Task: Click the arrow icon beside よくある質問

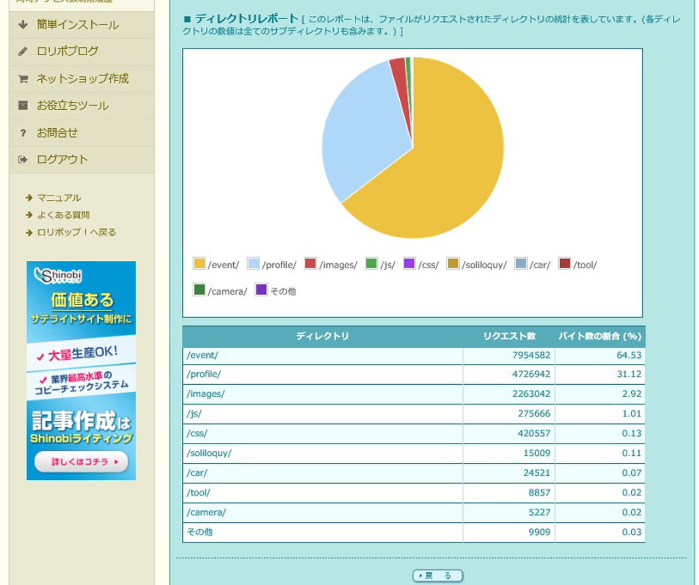Action: 29,215
